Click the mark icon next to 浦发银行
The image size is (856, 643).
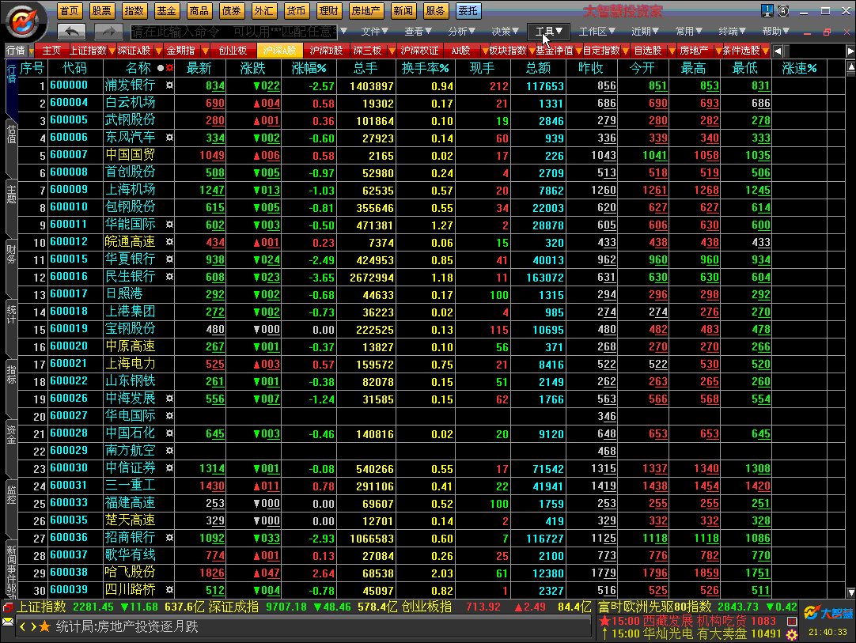click(170, 85)
